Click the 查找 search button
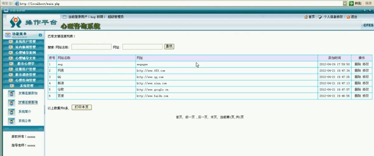374x156 pixels. 169,46
